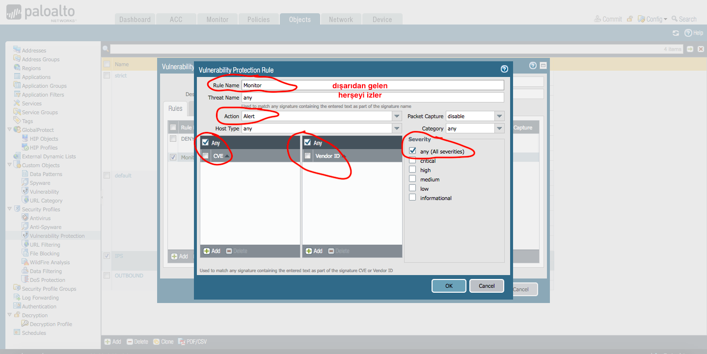Click the help icon in the rule dialog title bar
The image size is (707, 354).
point(504,69)
